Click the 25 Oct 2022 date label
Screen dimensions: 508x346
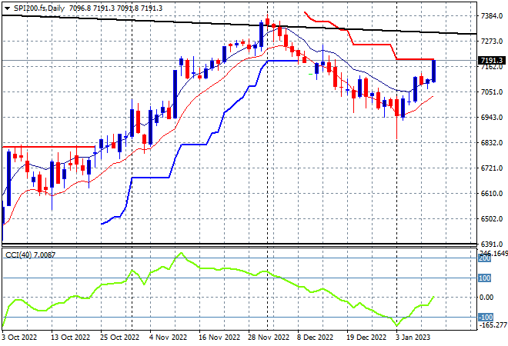point(119,338)
